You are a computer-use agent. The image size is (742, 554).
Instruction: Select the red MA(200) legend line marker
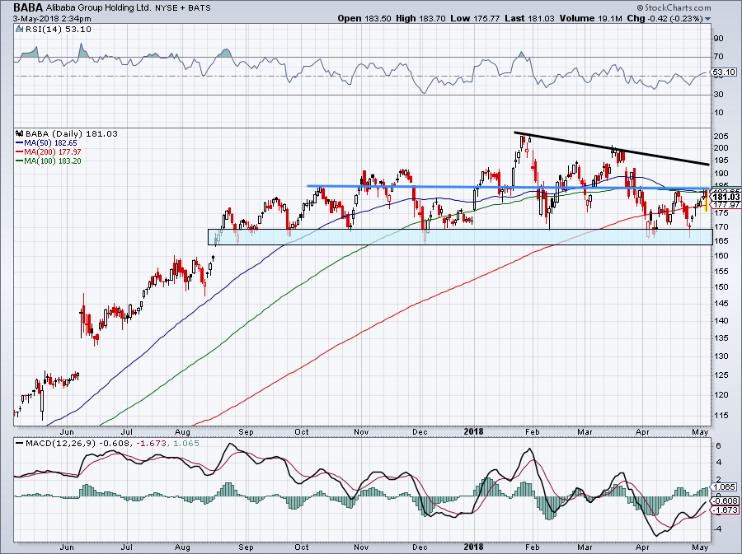(20, 151)
